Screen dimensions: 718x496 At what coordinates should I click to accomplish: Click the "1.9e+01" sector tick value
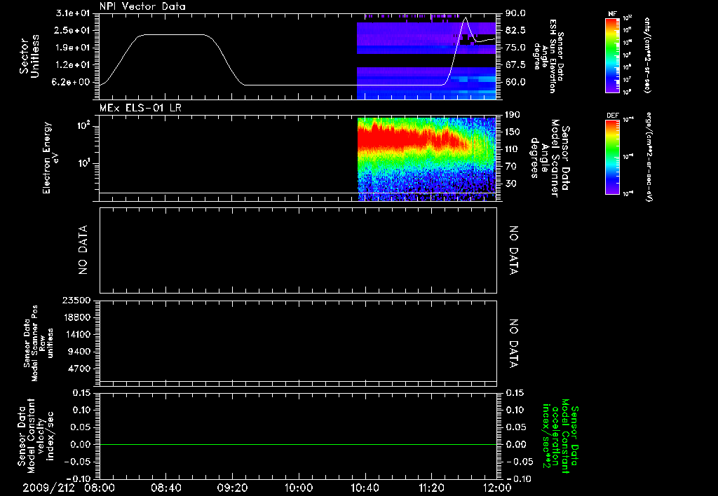click(73, 48)
